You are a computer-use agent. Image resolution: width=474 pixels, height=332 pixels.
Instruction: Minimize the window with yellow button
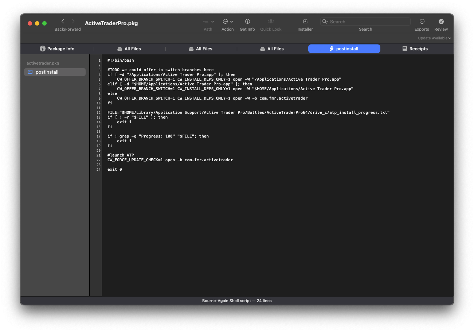click(x=37, y=23)
